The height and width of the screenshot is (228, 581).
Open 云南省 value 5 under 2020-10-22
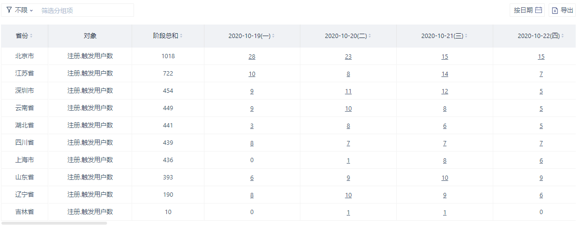click(541, 109)
